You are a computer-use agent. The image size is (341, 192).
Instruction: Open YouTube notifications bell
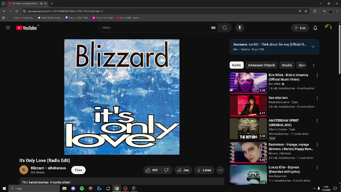coord(315,28)
